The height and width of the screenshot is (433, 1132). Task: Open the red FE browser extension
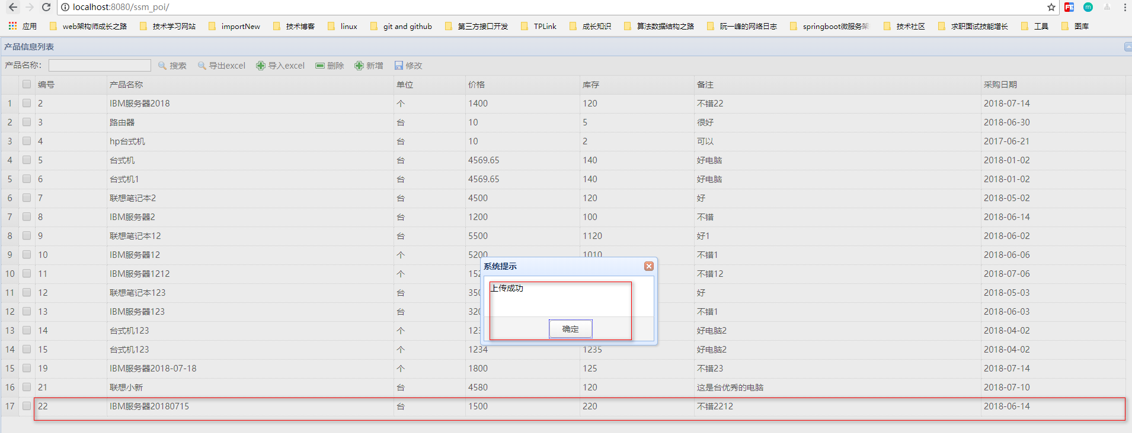[x=1069, y=7]
